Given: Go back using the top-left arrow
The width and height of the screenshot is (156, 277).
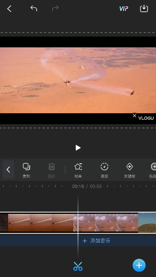Looking at the screenshot, I should click(x=9, y=9).
